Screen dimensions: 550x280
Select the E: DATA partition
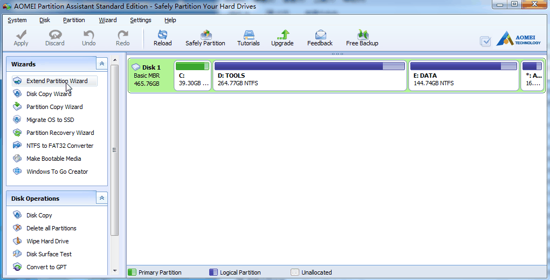(463, 76)
